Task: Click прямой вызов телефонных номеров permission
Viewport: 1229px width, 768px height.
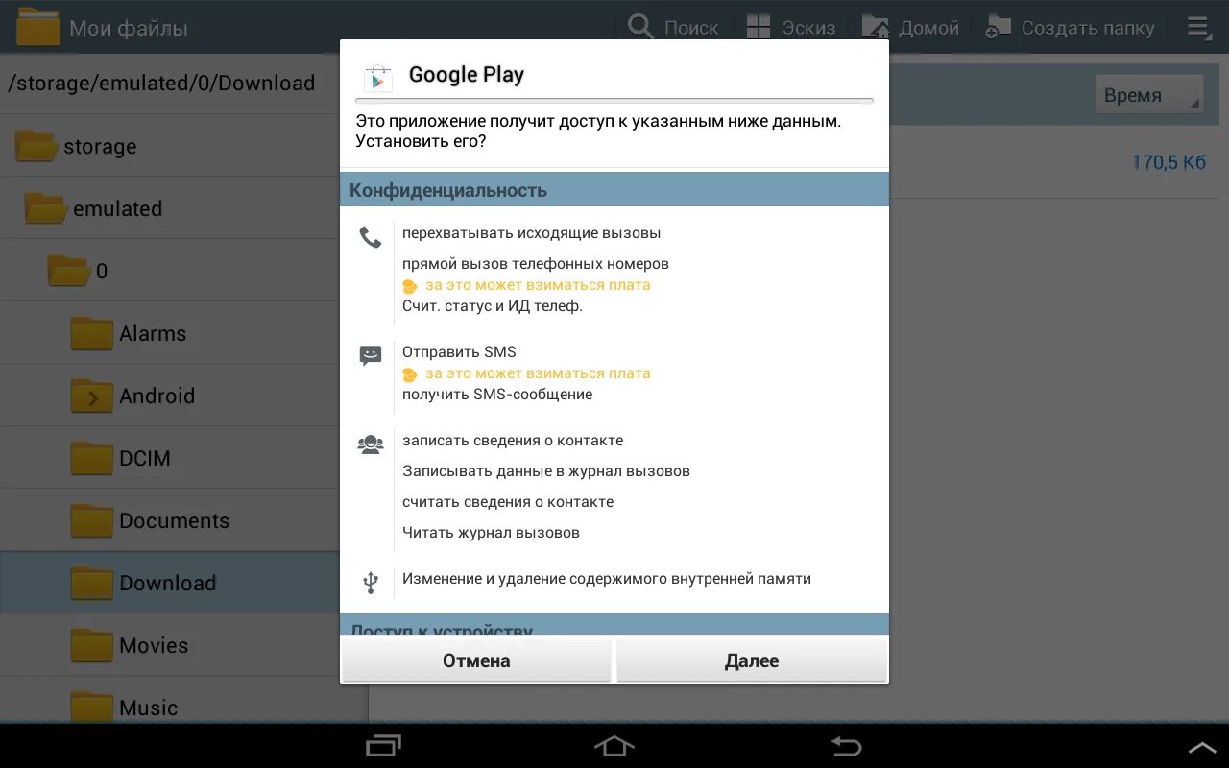Action: pyautogui.click(x=536, y=264)
